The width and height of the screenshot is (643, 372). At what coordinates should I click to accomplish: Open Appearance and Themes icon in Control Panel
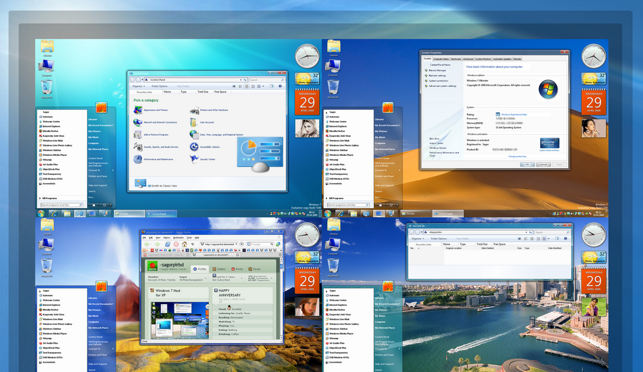[x=138, y=110]
